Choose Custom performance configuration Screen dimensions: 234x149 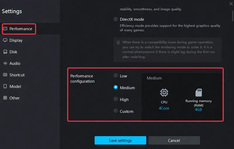pos(116,111)
